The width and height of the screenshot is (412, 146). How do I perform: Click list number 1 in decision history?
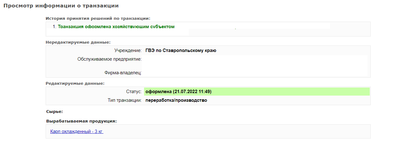pos(54,27)
